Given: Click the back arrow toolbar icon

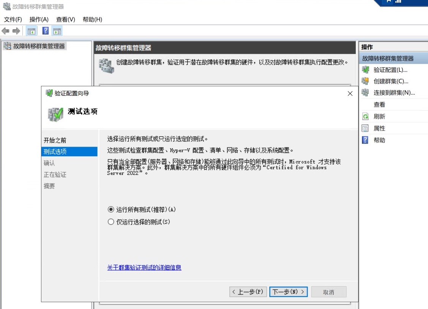Looking at the screenshot, I should 5,31.
